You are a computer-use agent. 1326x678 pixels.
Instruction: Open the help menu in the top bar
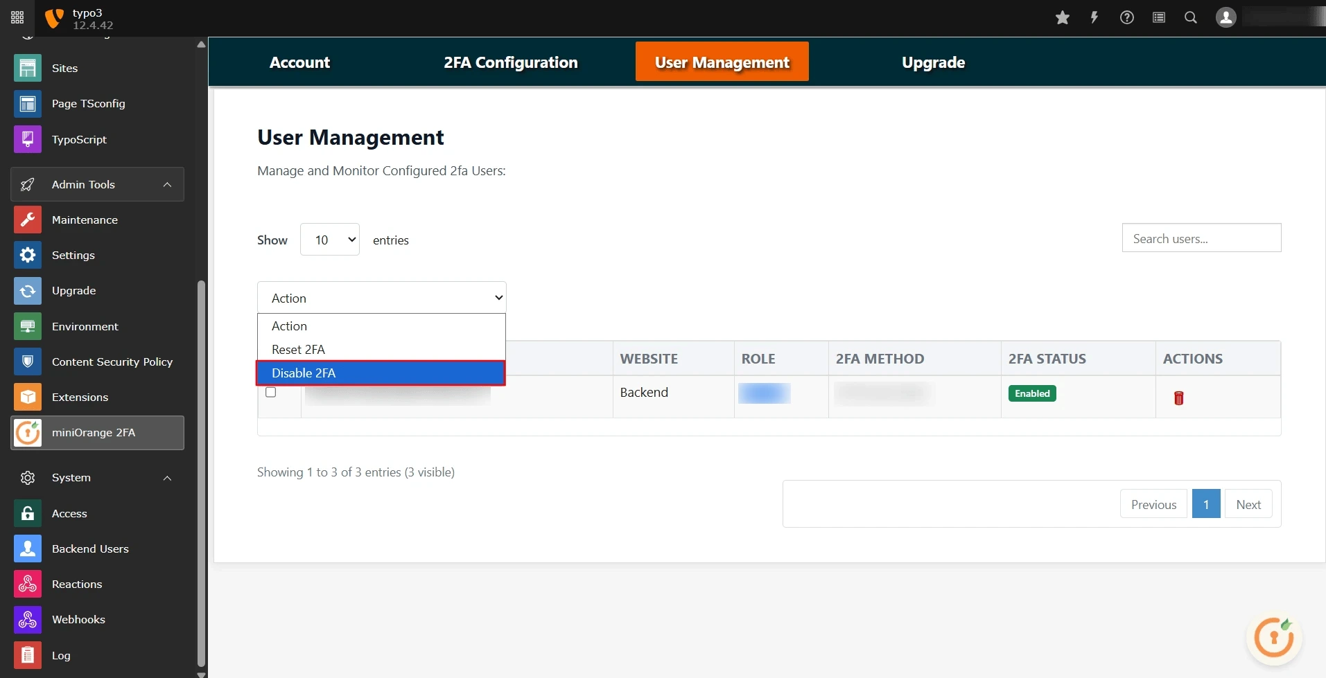coord(1126,18)
